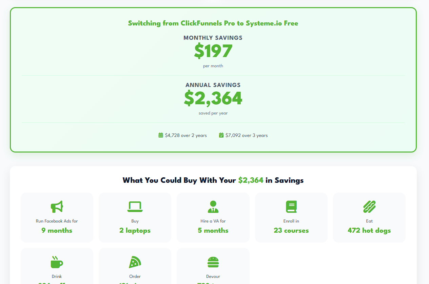This screenshot has height=284, width=429.
Task: Click the megaphone Facebook Ads icon
Action: pos(57,206)
